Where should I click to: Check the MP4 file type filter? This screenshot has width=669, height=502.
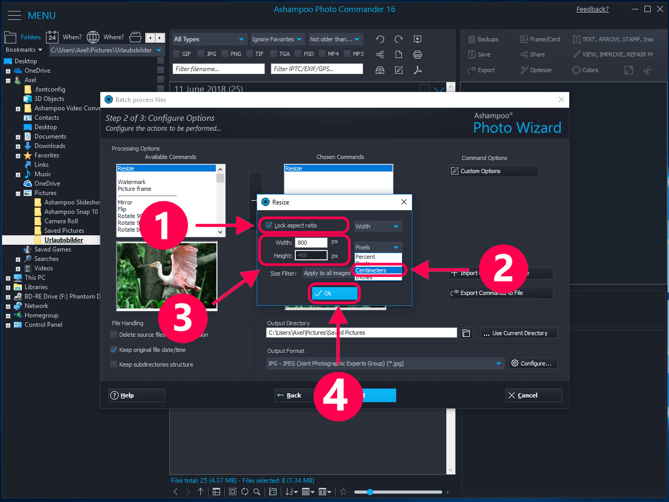(322, 54)
